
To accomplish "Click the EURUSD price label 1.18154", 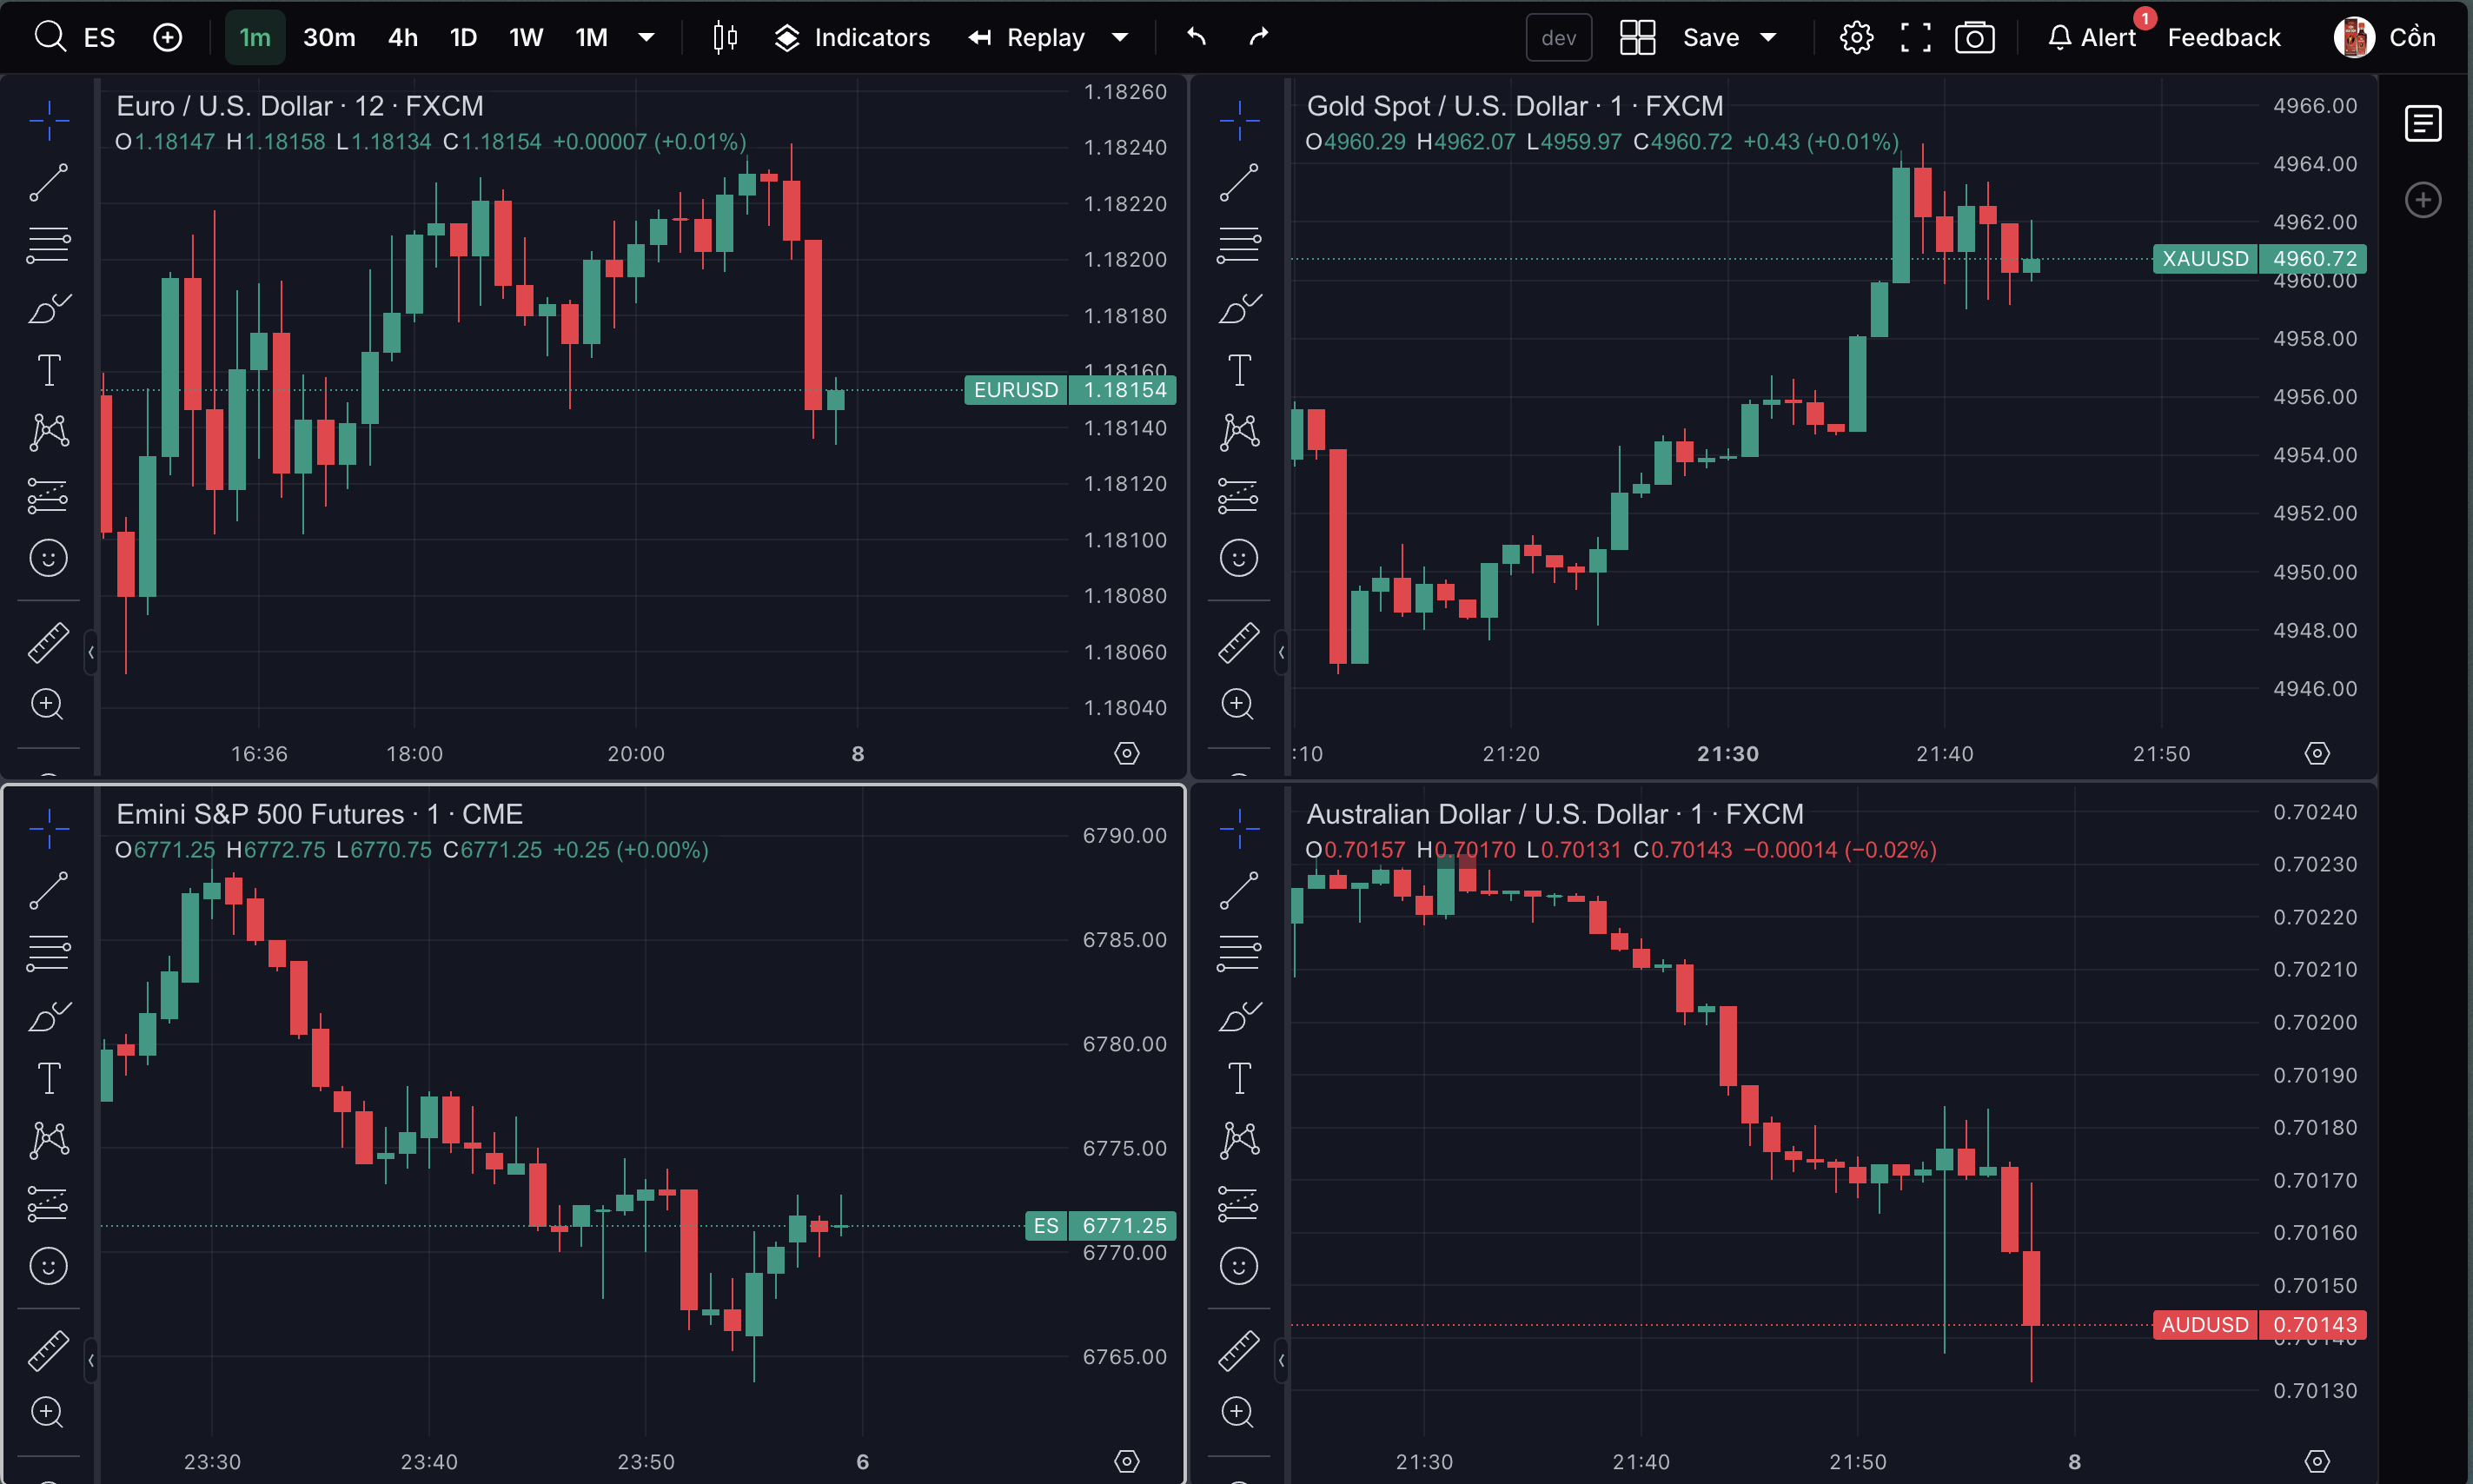I will (x=1124, y=390).
